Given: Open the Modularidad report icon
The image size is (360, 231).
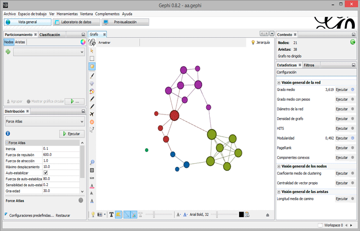Looking at the screenshot, I should 352,138.
